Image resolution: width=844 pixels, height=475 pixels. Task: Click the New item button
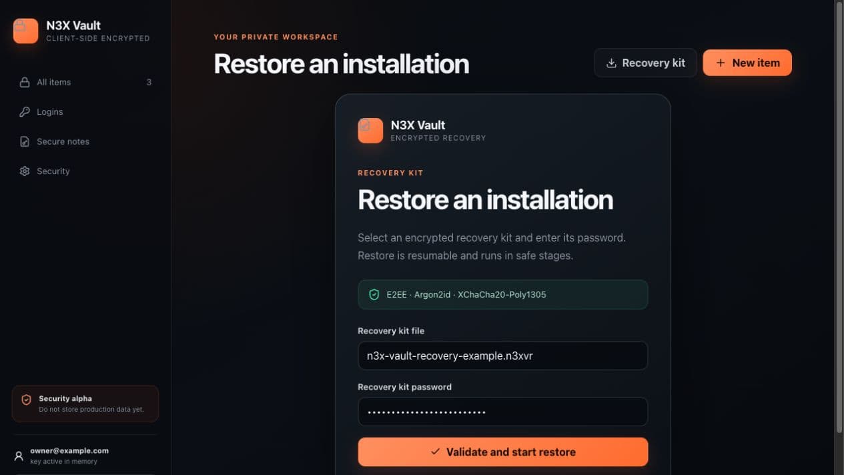[747, 63]
